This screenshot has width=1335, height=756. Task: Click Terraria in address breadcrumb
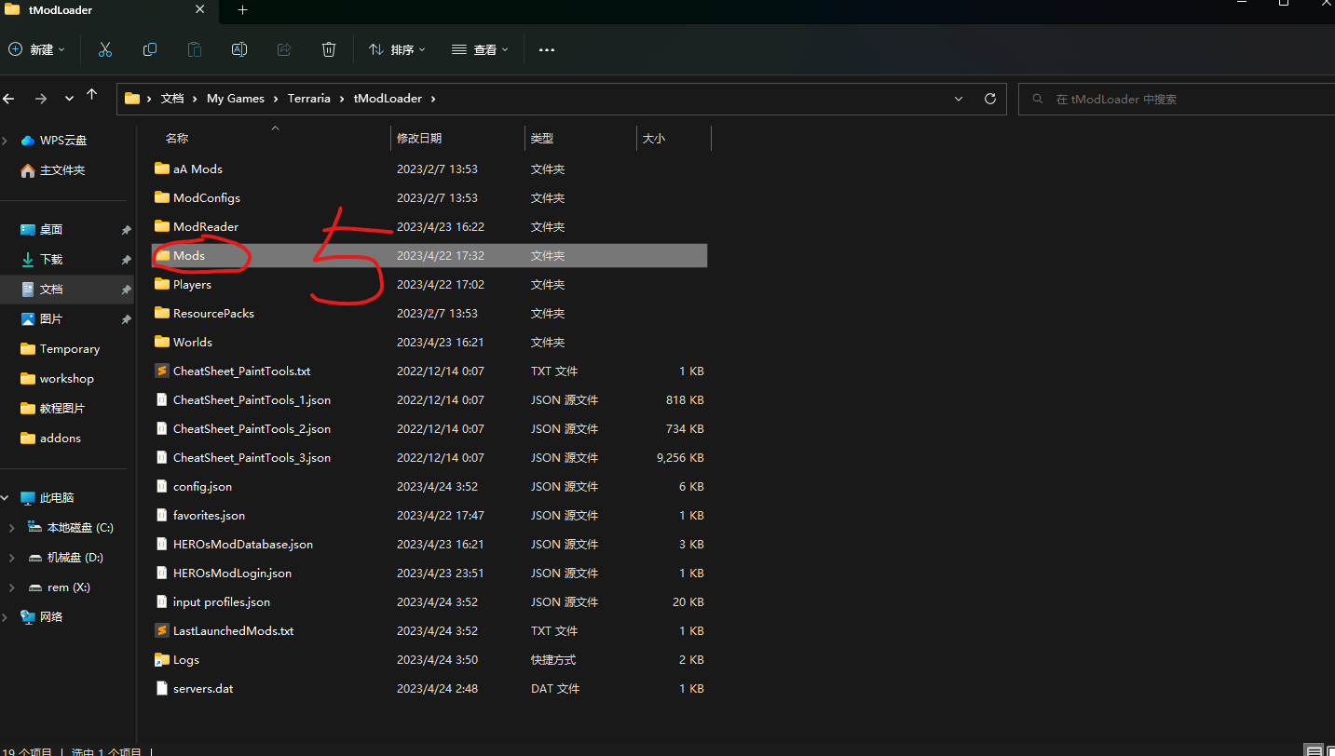[x=308, y=98]
